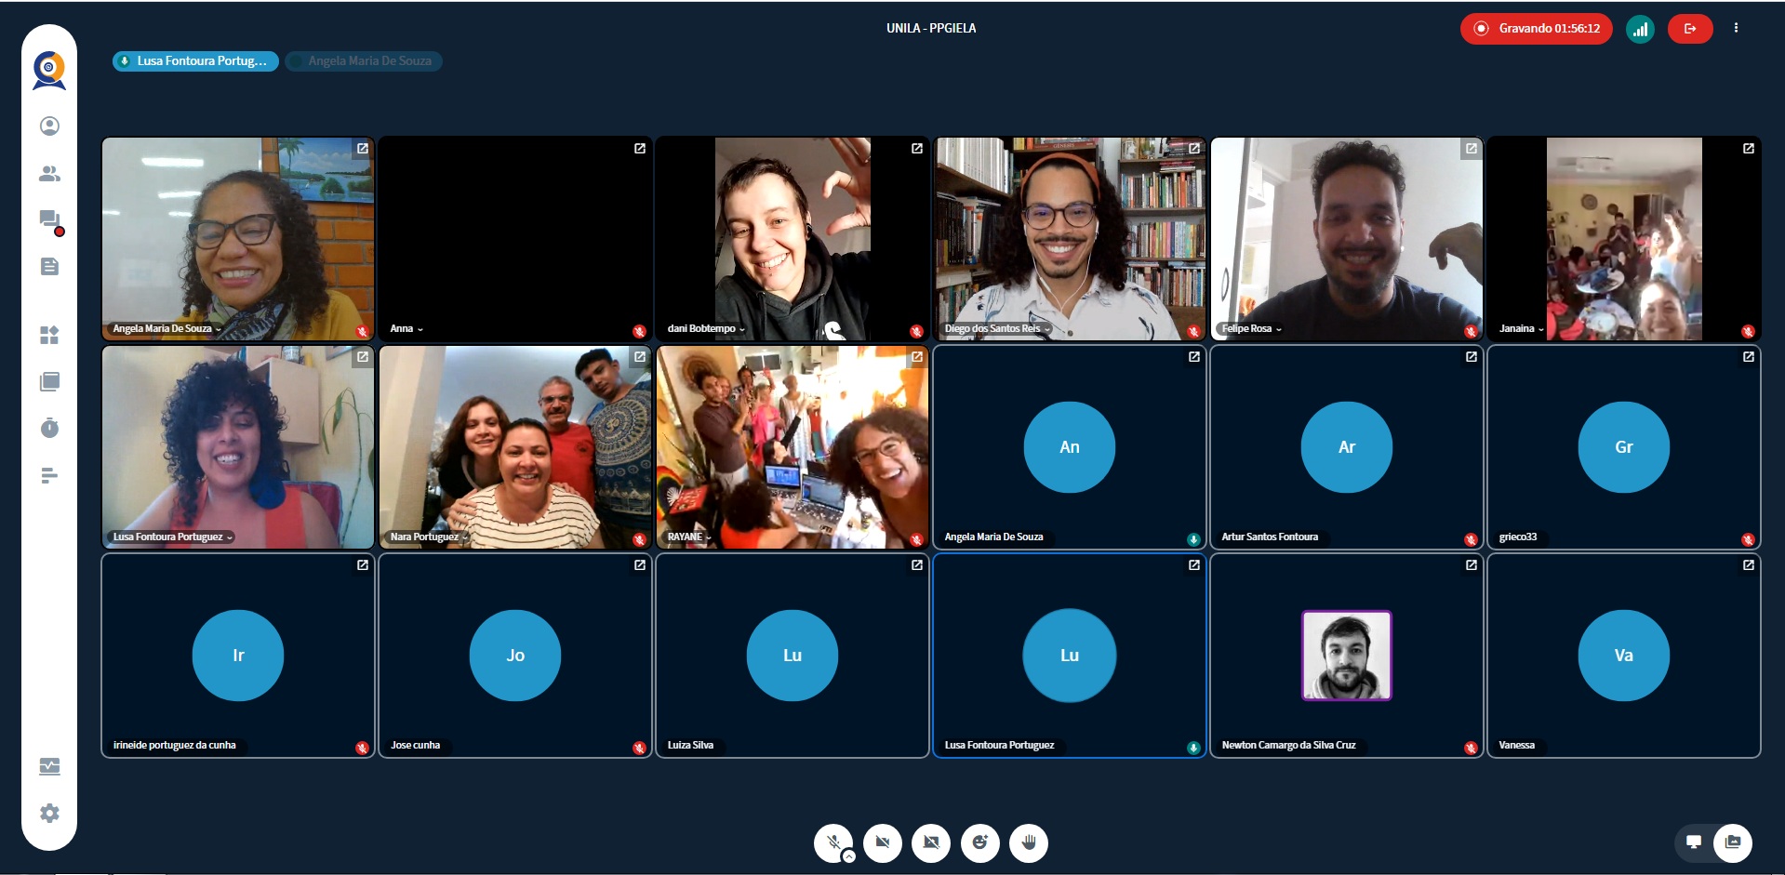The width and height of the screenshot is (1785, 875).
Task: Expand dani Bobtempo name dropdown
Action: (742, 329)
